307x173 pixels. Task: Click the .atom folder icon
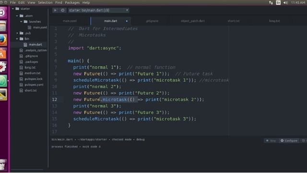[22, 16]
